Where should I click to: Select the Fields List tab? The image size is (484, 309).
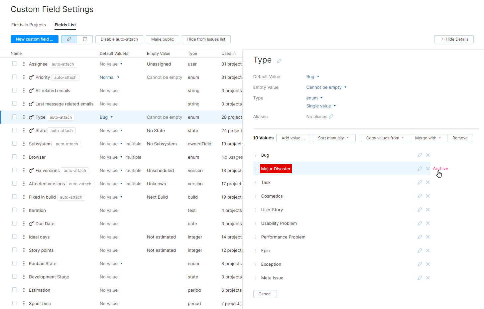coord(65,25)
